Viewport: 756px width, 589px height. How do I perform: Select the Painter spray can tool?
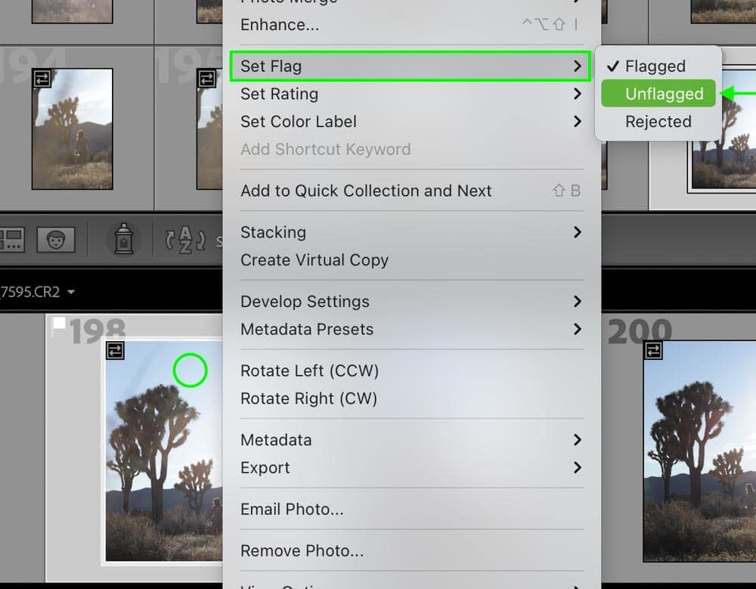pyautogui.click(x=123, y=239)
